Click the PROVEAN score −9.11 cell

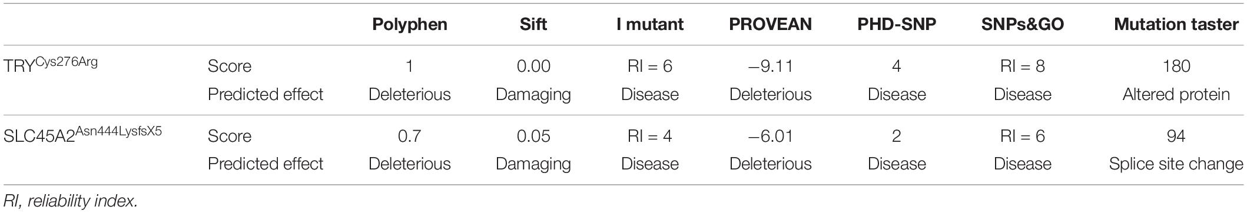pyautogui.click(x=770, y=66)
